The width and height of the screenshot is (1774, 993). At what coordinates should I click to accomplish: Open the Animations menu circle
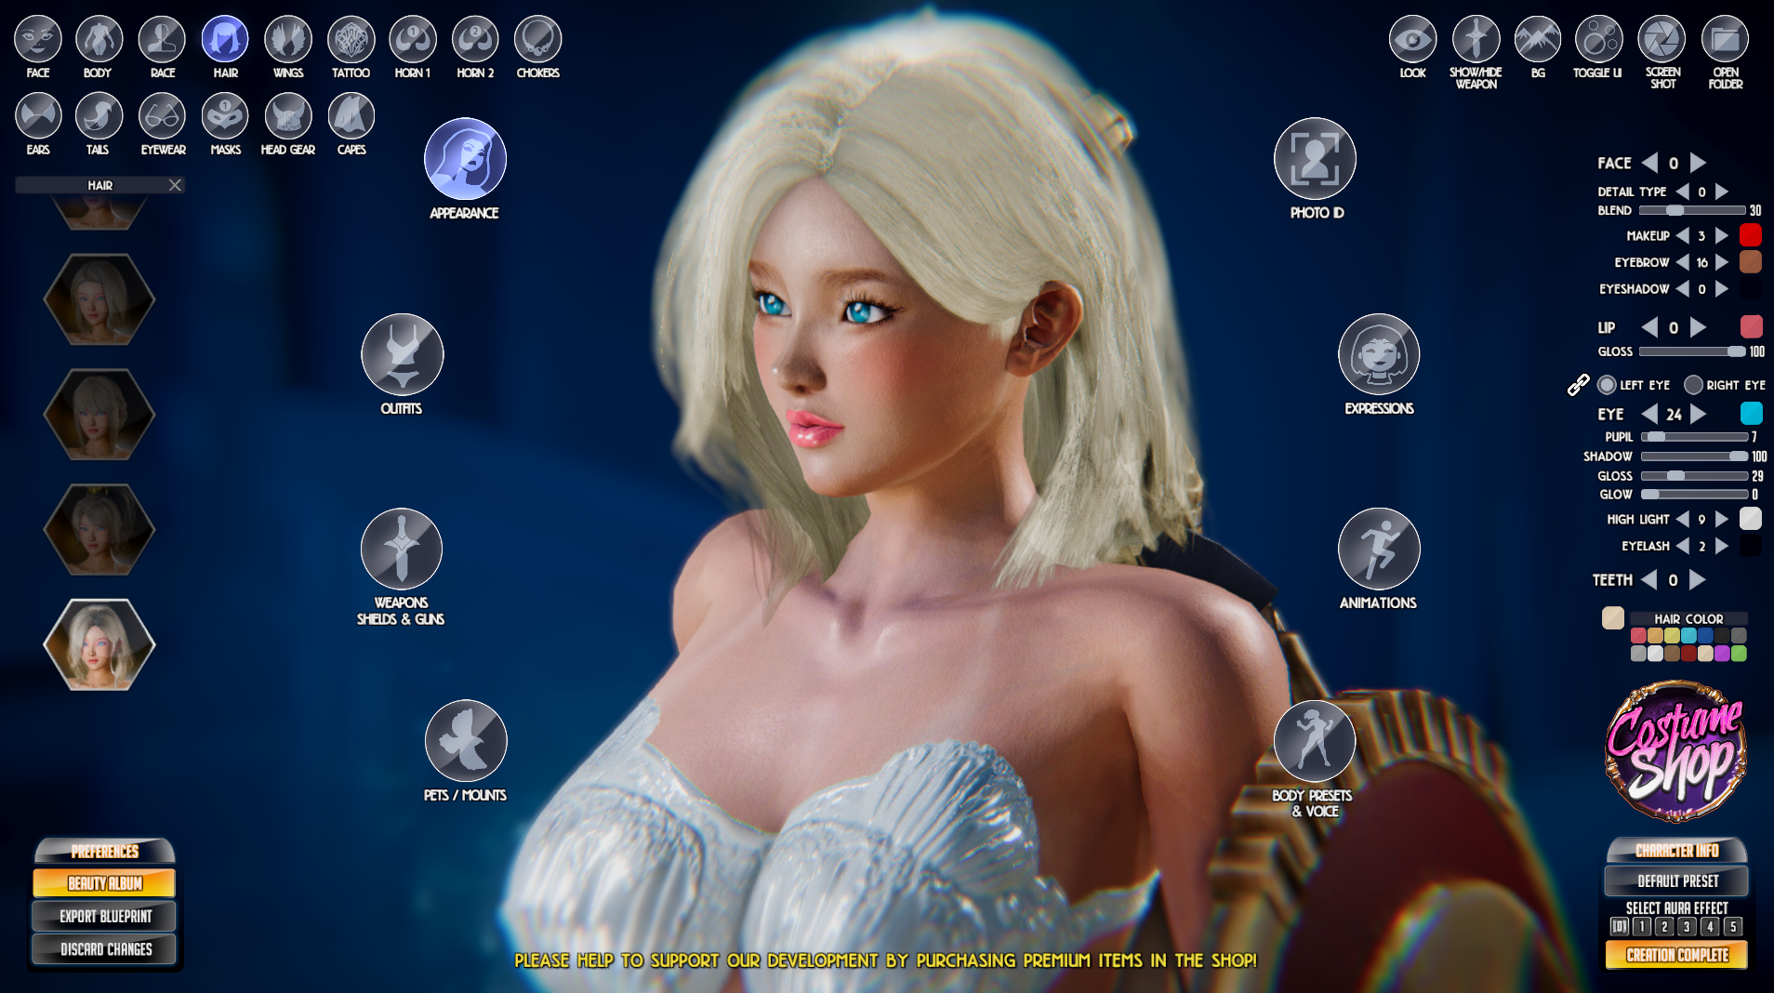click(1379, 549)
